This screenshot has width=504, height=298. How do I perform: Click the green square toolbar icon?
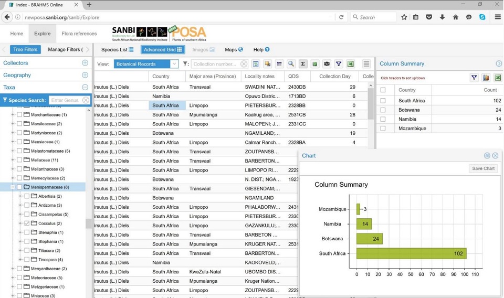[x=314, y=64]
